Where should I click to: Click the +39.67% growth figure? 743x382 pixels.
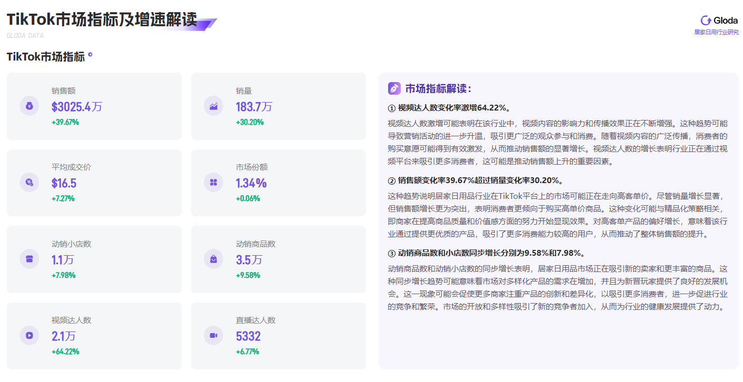65,123
